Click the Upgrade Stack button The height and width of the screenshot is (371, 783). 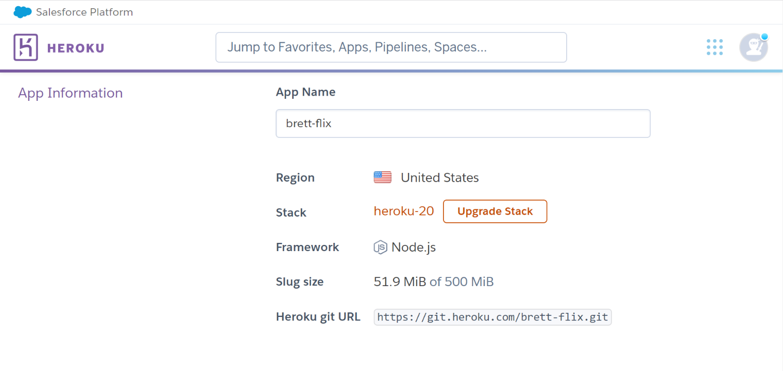495,211
